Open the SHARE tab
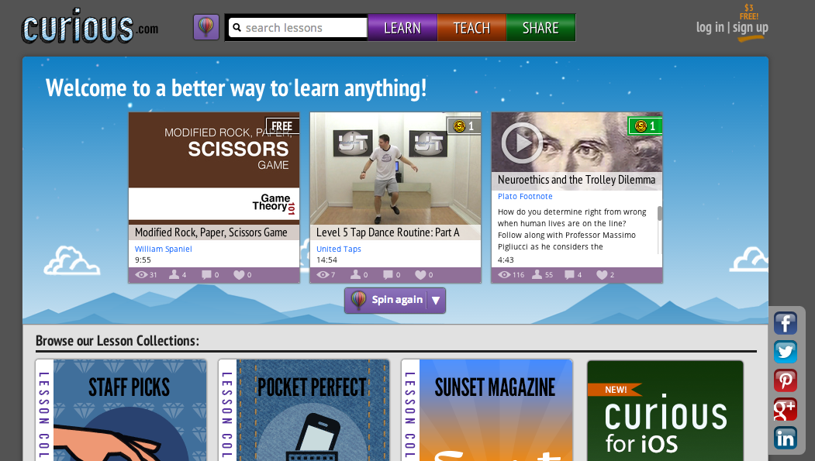Screen dimensions: 815x461 pos(540,28)
